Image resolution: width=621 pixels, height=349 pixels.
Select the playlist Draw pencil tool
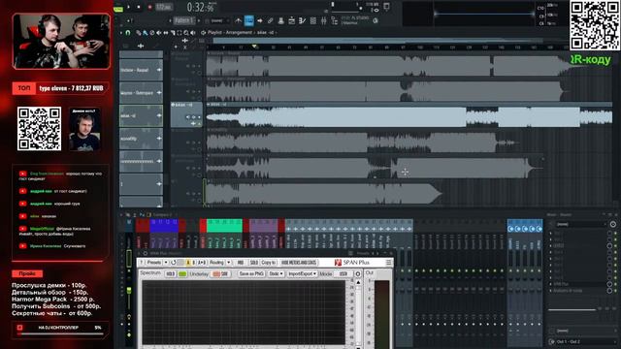(x=138, y=33)
